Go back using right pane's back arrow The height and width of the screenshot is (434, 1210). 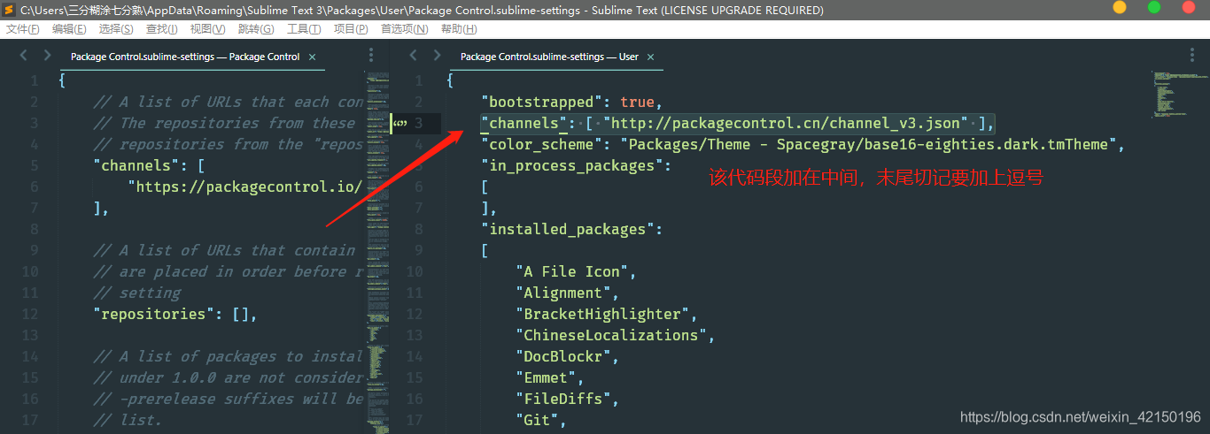pos(414,56)
